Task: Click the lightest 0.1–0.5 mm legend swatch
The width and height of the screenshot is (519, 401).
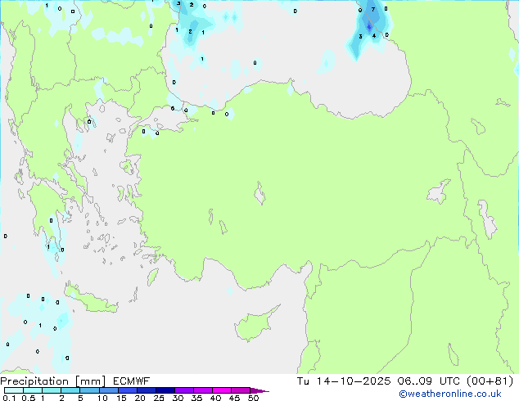Action: (14, 390)
